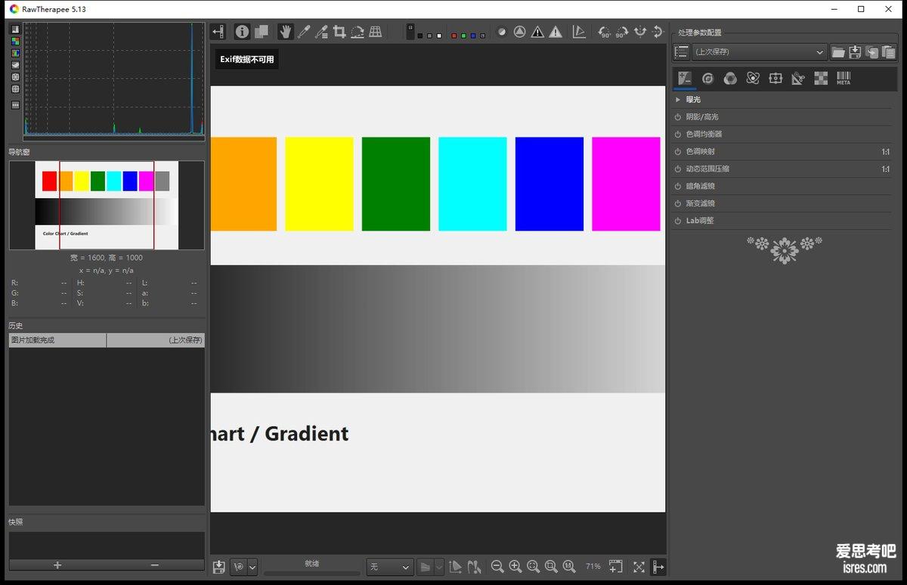Screen dimensions: 907x585
Task: Toggle the right panel visibility button
Action: (x=658, y=567)
